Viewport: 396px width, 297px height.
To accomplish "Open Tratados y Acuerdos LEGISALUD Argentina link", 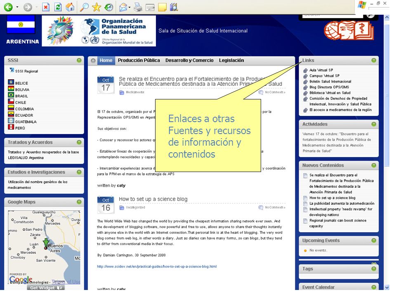I will click(x=43, y=155).
